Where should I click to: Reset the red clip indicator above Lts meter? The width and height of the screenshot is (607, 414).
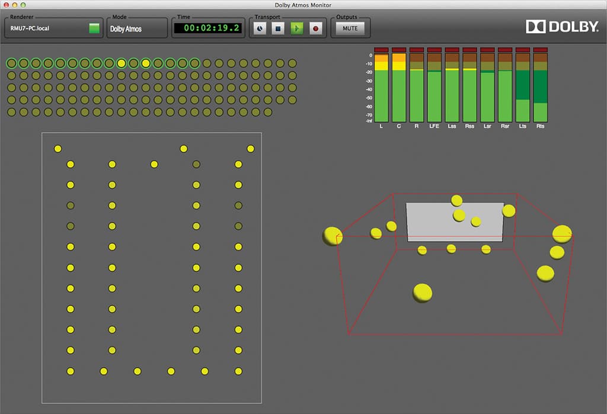523,50
